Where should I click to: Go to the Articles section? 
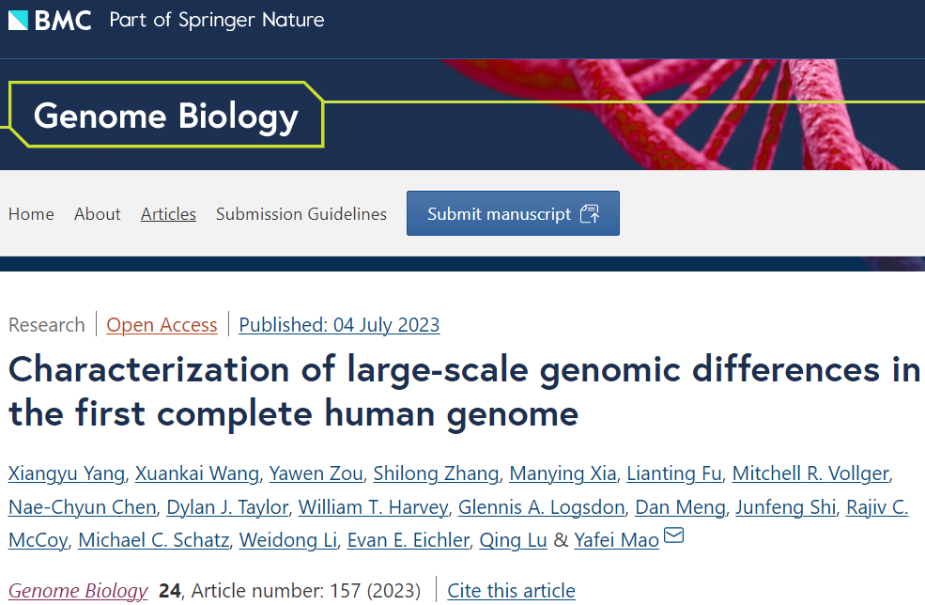click(x=168, y=214)
